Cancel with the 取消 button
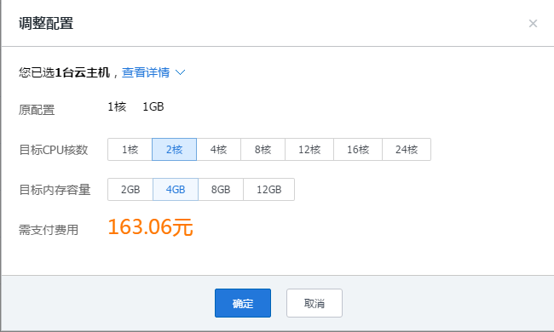 click(315, 303)
